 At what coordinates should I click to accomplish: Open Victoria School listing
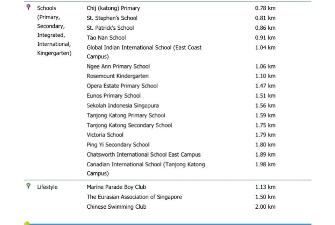pos(105,135)
